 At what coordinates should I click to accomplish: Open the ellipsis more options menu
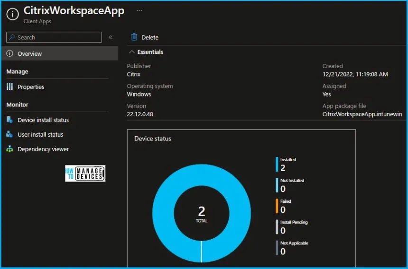tap(139, 10)
